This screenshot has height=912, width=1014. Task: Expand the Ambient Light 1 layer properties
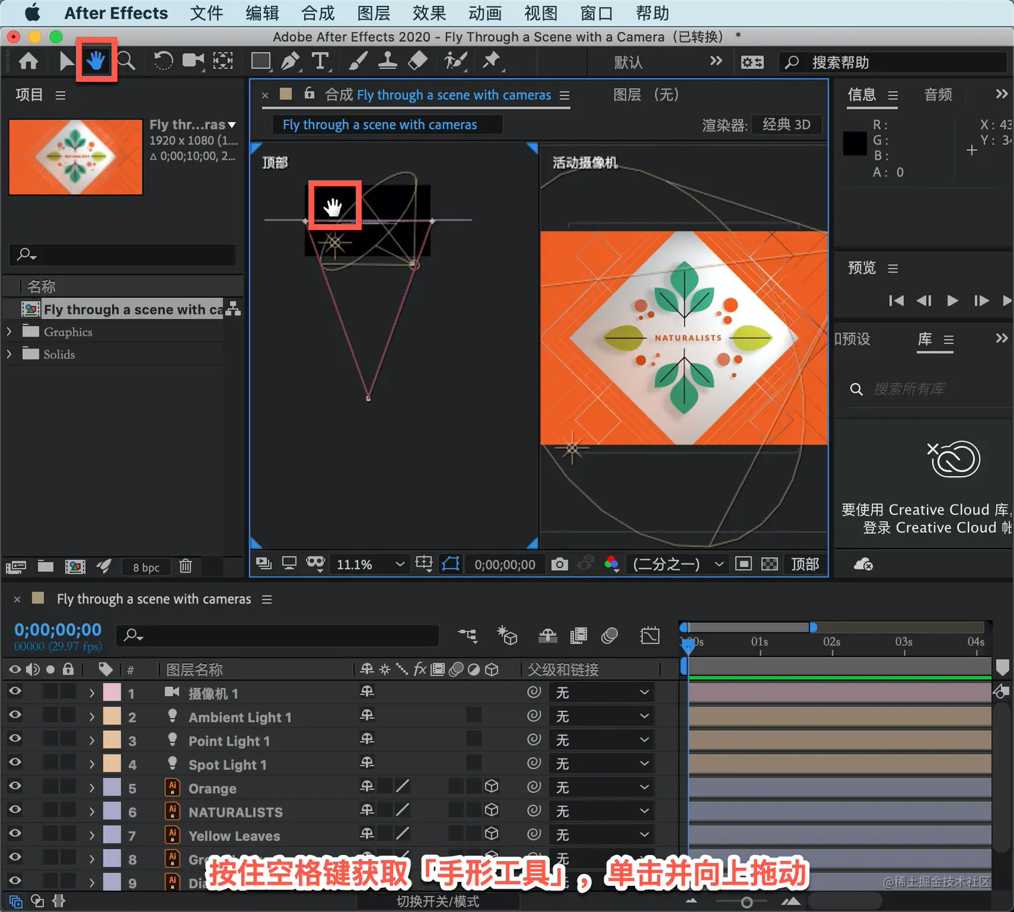(92, 717)
